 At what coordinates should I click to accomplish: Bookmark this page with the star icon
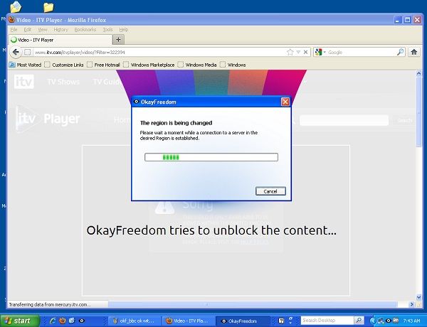tap(290, 52)
